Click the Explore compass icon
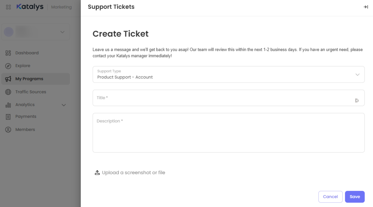The width and height of the screenshot is (373, 207). coord(8,66)
